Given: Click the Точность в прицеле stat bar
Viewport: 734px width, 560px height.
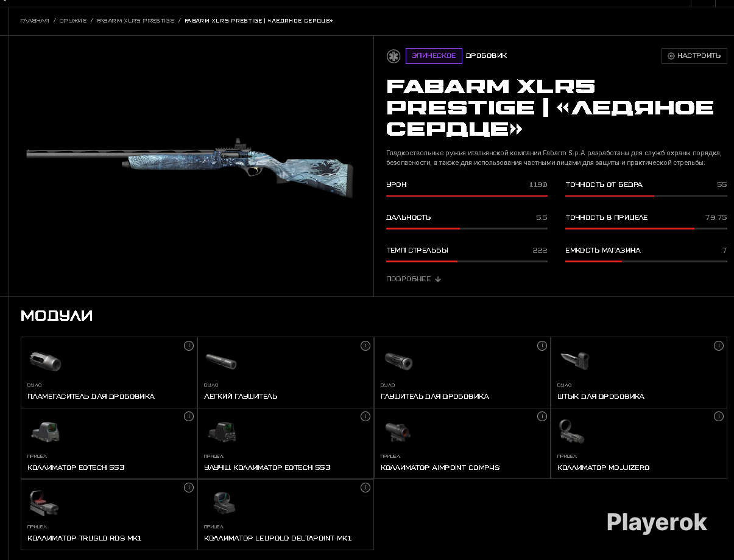Looking at the screenshot, I should [646, 229].
